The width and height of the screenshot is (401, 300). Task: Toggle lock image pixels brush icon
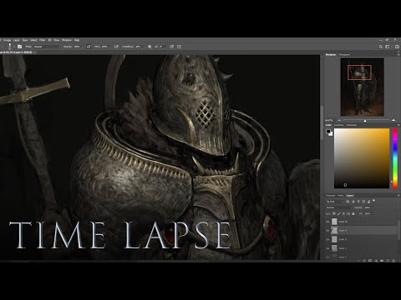pyautogui.click(x=338, y=213)
